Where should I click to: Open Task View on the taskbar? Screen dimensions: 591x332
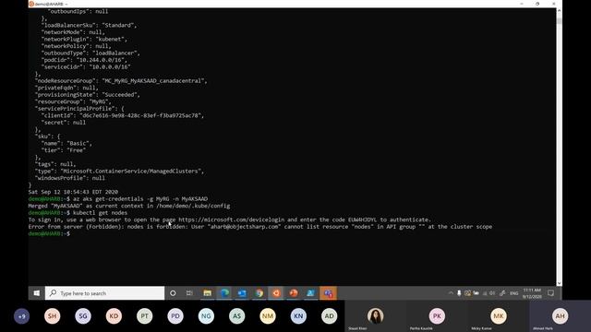(x=189, y=293)
